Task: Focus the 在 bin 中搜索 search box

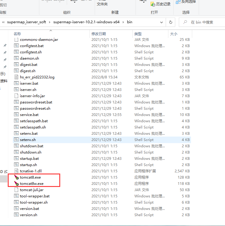Action: pos(202,22)
